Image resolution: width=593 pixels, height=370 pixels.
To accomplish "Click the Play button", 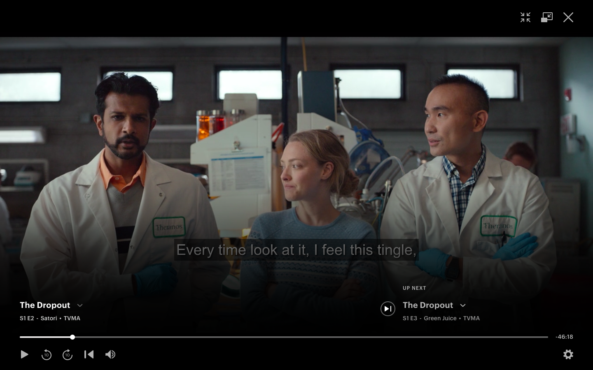I will [x=24, y=354].
